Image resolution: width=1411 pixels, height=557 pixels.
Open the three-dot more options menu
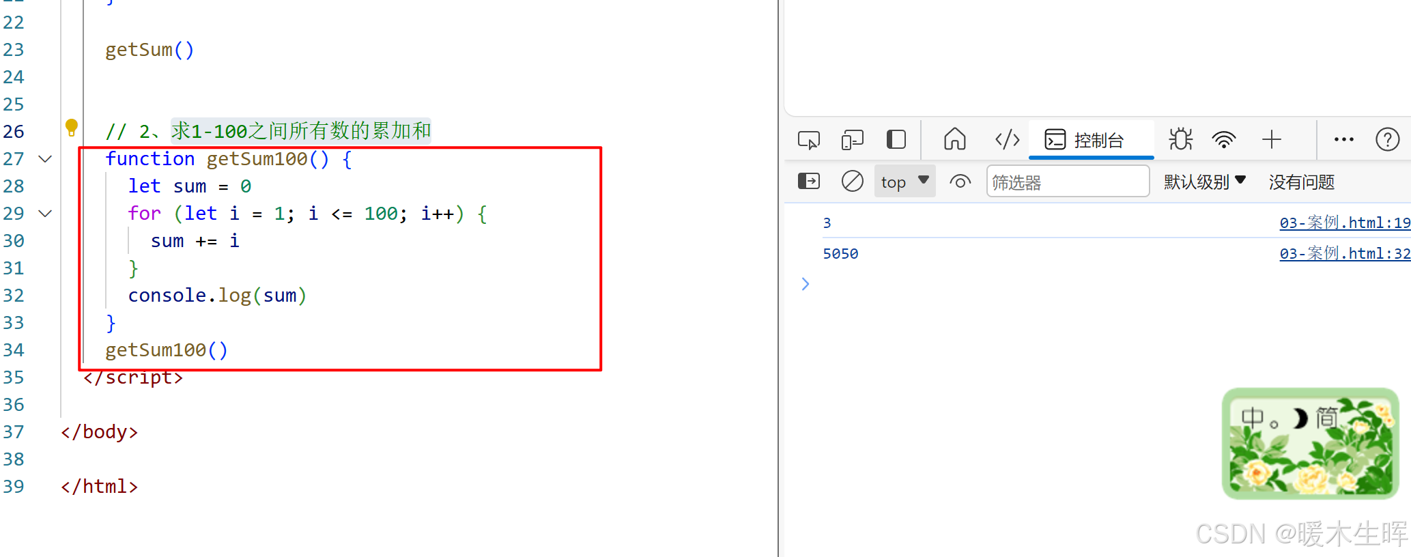[x=1343, y=140]
